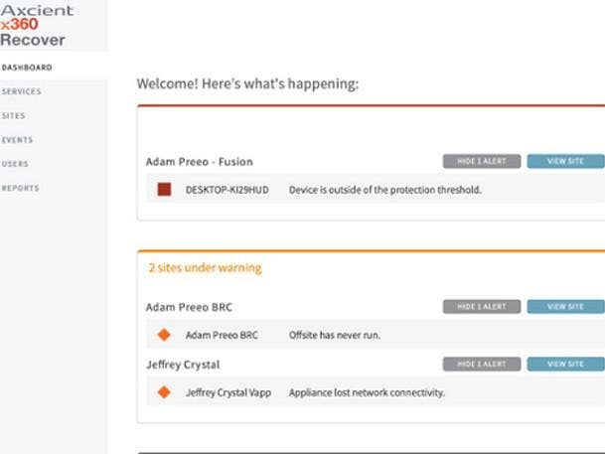The height and width of the screenshot is (454, 605).
Task: Click the '2 sites under warning' heading
Action: tap(205, 268)
